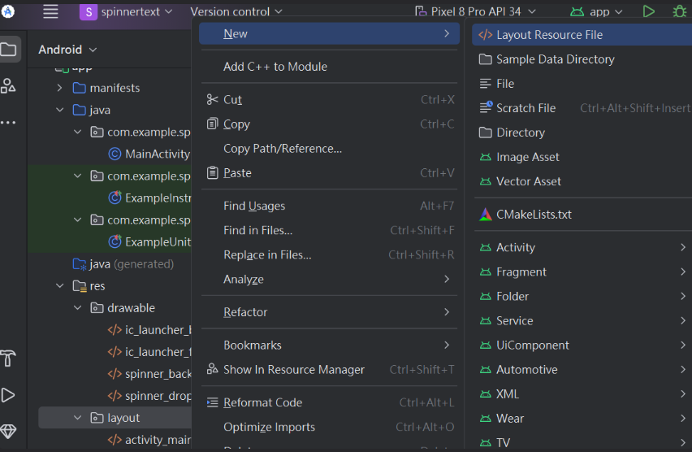Open the Run tool window icon
This screenshot has height=452, width=692.
point(8,395)
